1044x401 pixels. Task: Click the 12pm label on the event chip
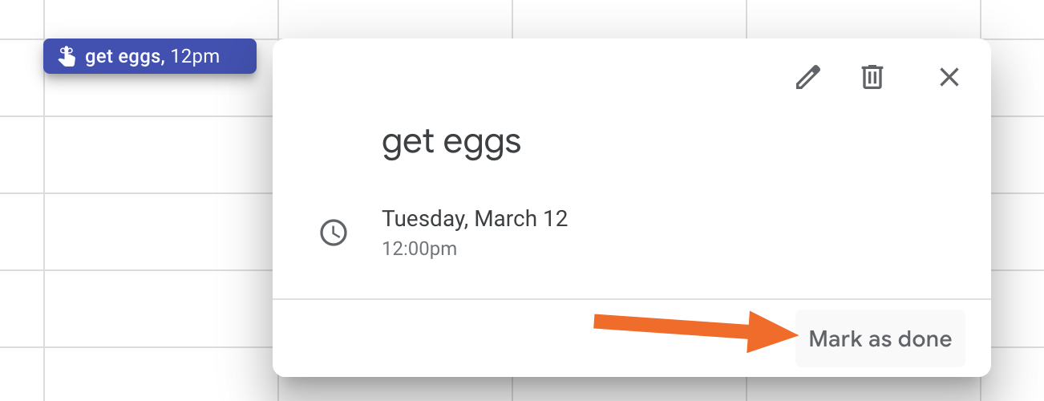click(195, 57)
